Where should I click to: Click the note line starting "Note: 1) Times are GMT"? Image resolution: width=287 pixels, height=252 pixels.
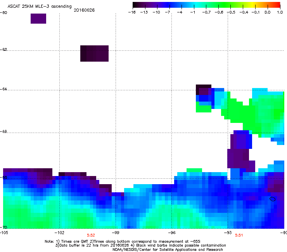click(123, 242)
